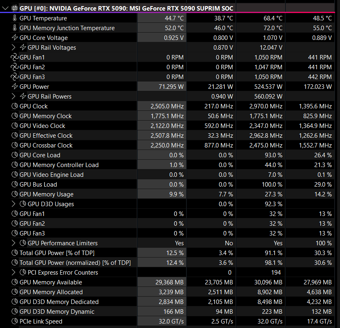Screen dimensions: 340x328
Task: Click the maximum memory allocated value 8,902 MB
Action: [270, 292]
